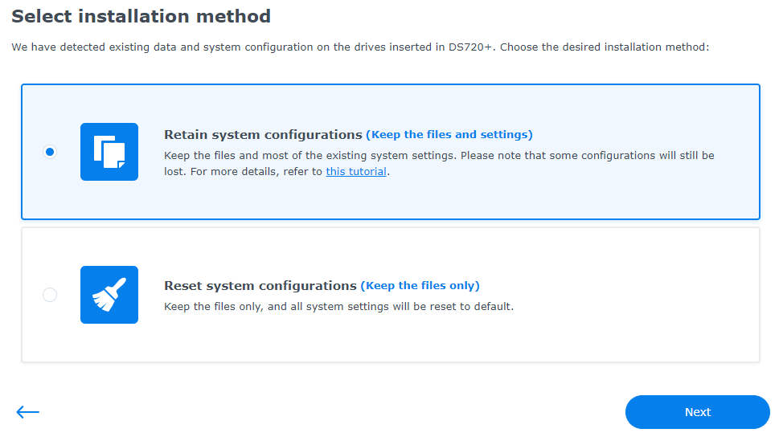Open the "this tutorial" link
This screenshot has height=441, width=783.
[x=356, y=172]
